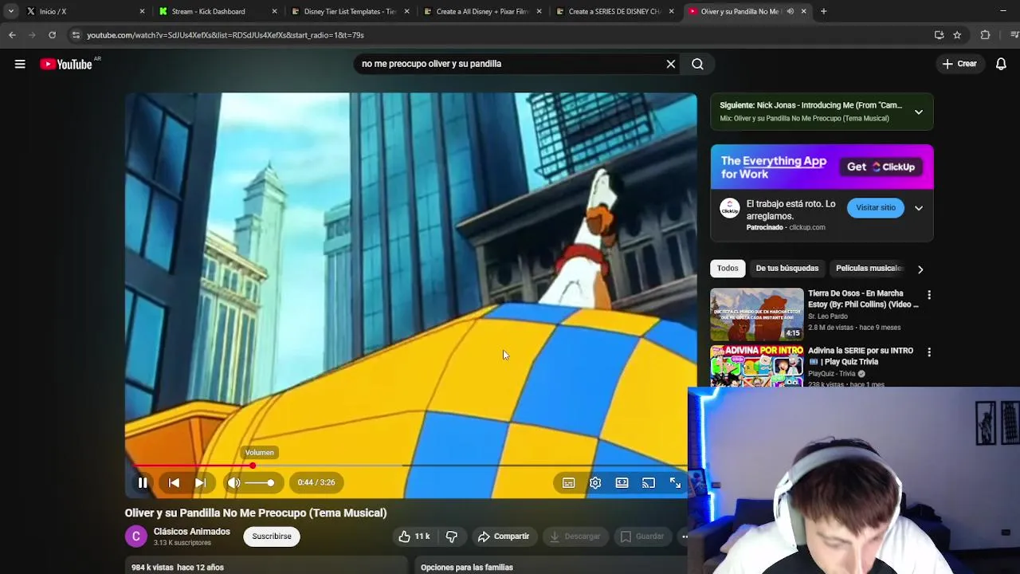
Task: Dislike the video
Action: coord(451,537)
